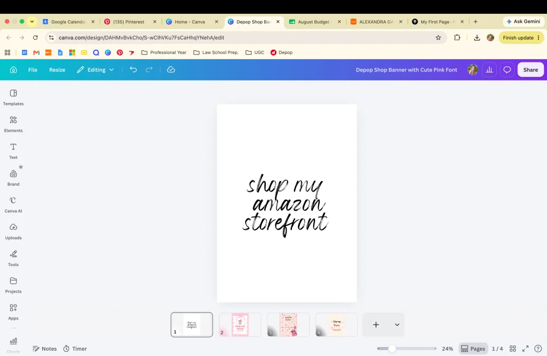Click Ask Gemini button
The height and width of the screenshot is (356, 547).
coord(523,22)
